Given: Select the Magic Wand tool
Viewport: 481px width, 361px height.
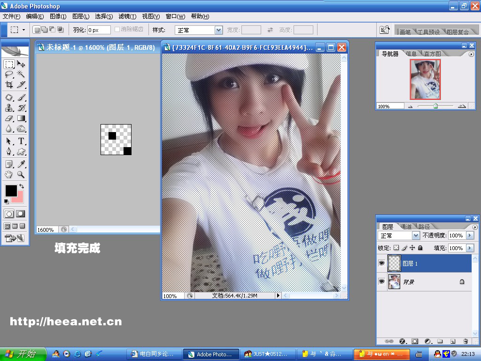Looking at the screenshot, I should coord(21,74).
